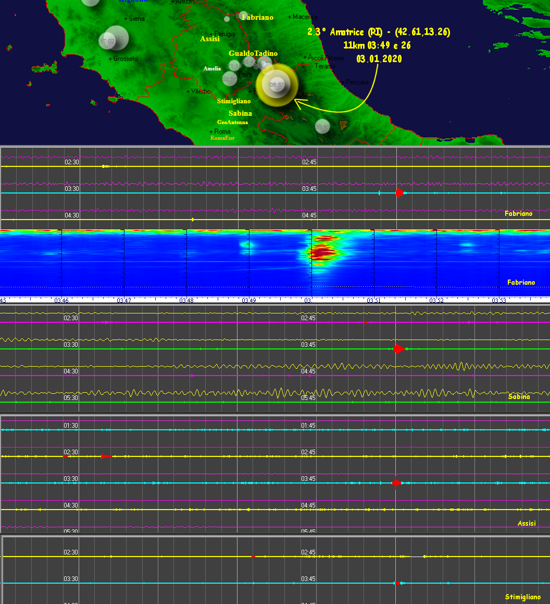Click the Sabina label in seismogram panel
550x604 pixels.
coord(519,396)
